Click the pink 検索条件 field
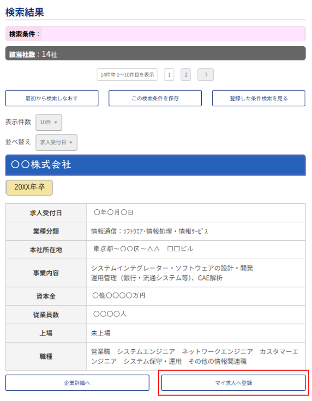312x401 pixels. tap(173, 34)
